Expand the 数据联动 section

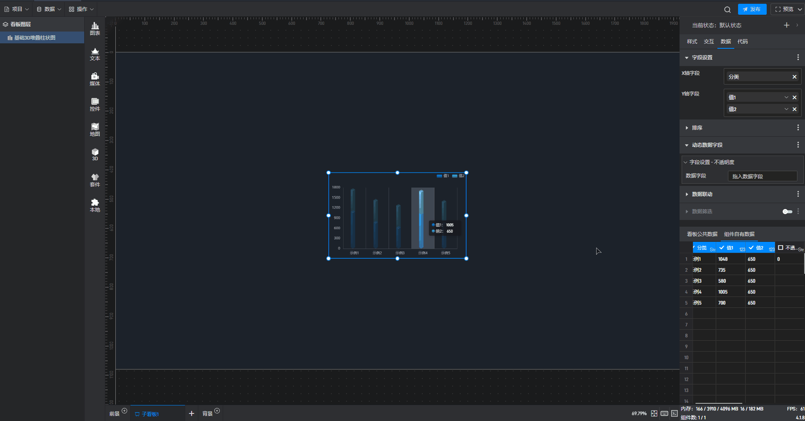coord(702,194)
